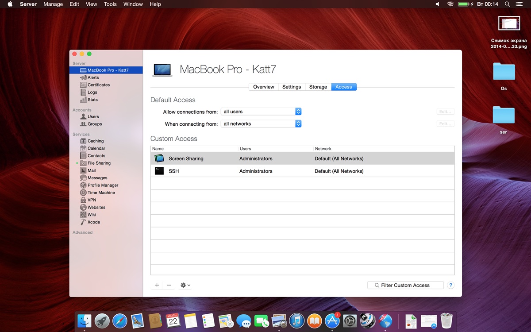The width and height of the screenshot is (531, 332).
Task: Switch to the Storage tab
Action: pyautogui.click(x=318, y=87)
